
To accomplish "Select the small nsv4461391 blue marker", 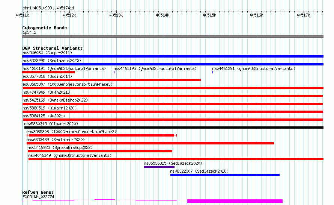I will coord(213,72).
